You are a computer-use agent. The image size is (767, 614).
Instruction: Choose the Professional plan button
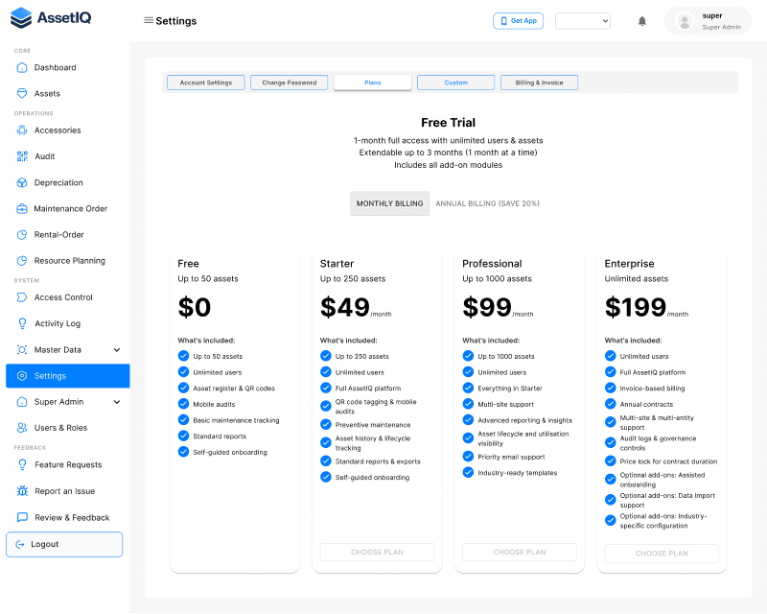(520, 552)
